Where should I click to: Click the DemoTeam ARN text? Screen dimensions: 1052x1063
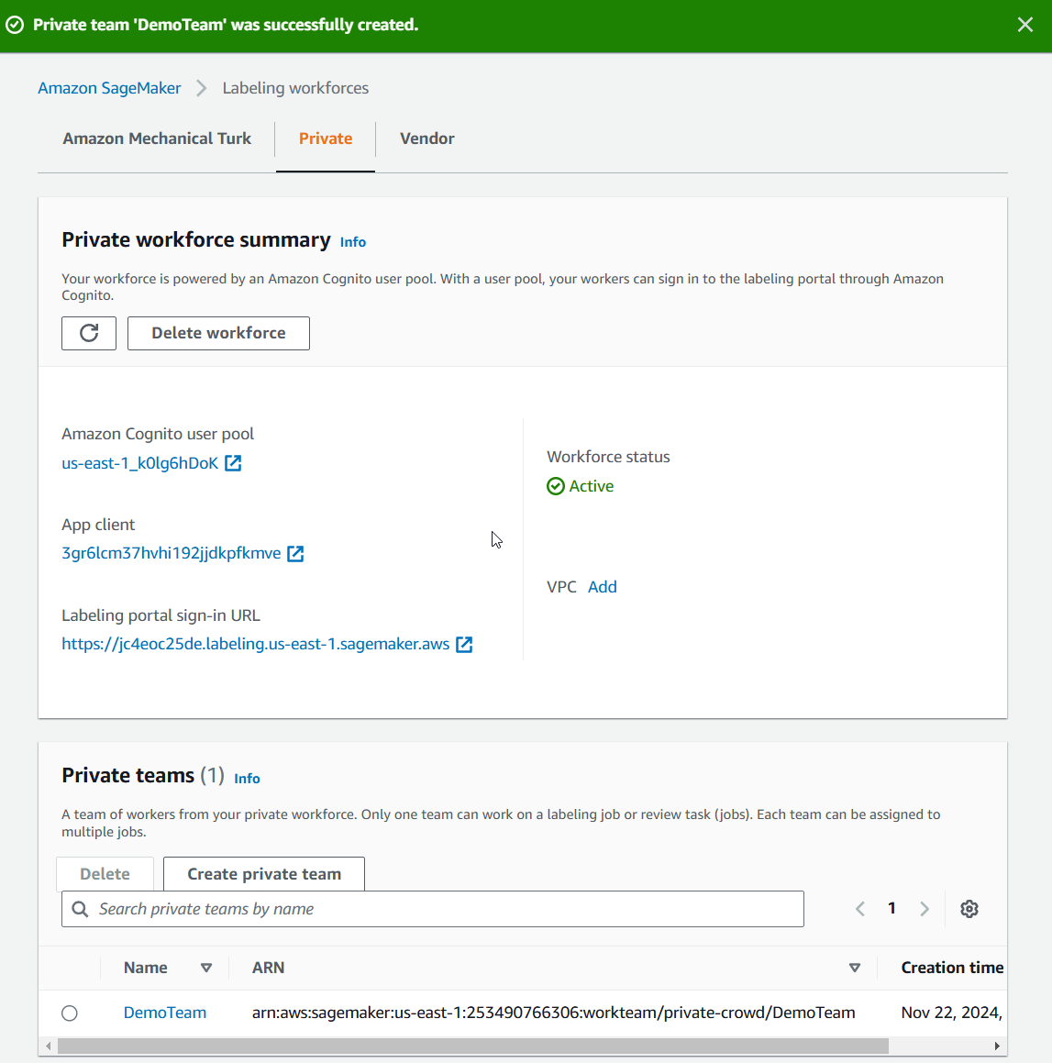(553, 1013)
